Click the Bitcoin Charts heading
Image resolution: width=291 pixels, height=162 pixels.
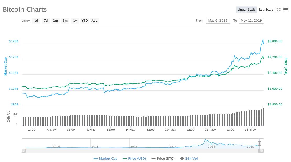coord(25,9)
